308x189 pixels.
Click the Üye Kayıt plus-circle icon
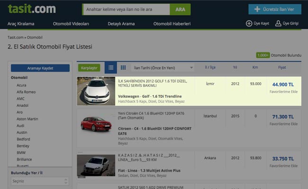click(x=249, y=24)
